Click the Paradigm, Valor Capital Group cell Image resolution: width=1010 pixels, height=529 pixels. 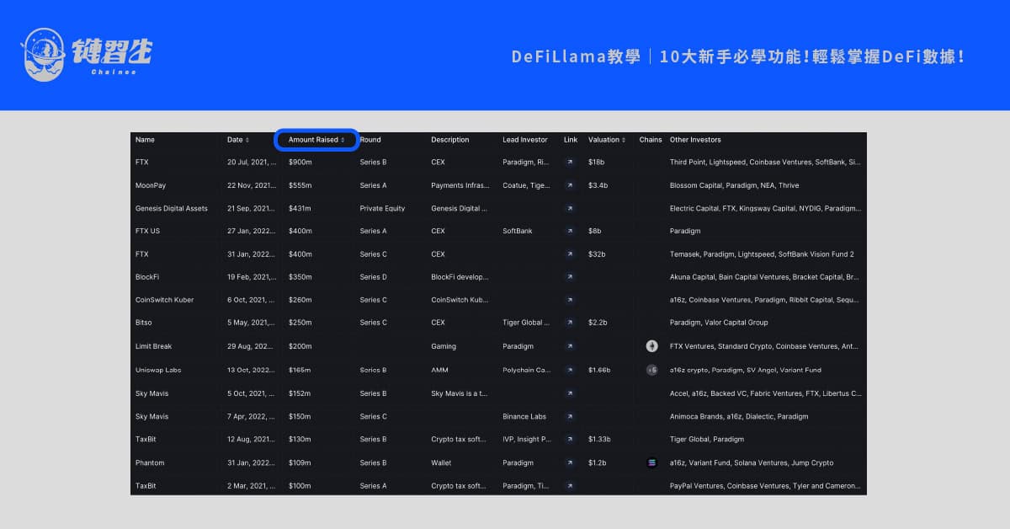[718, 323]
